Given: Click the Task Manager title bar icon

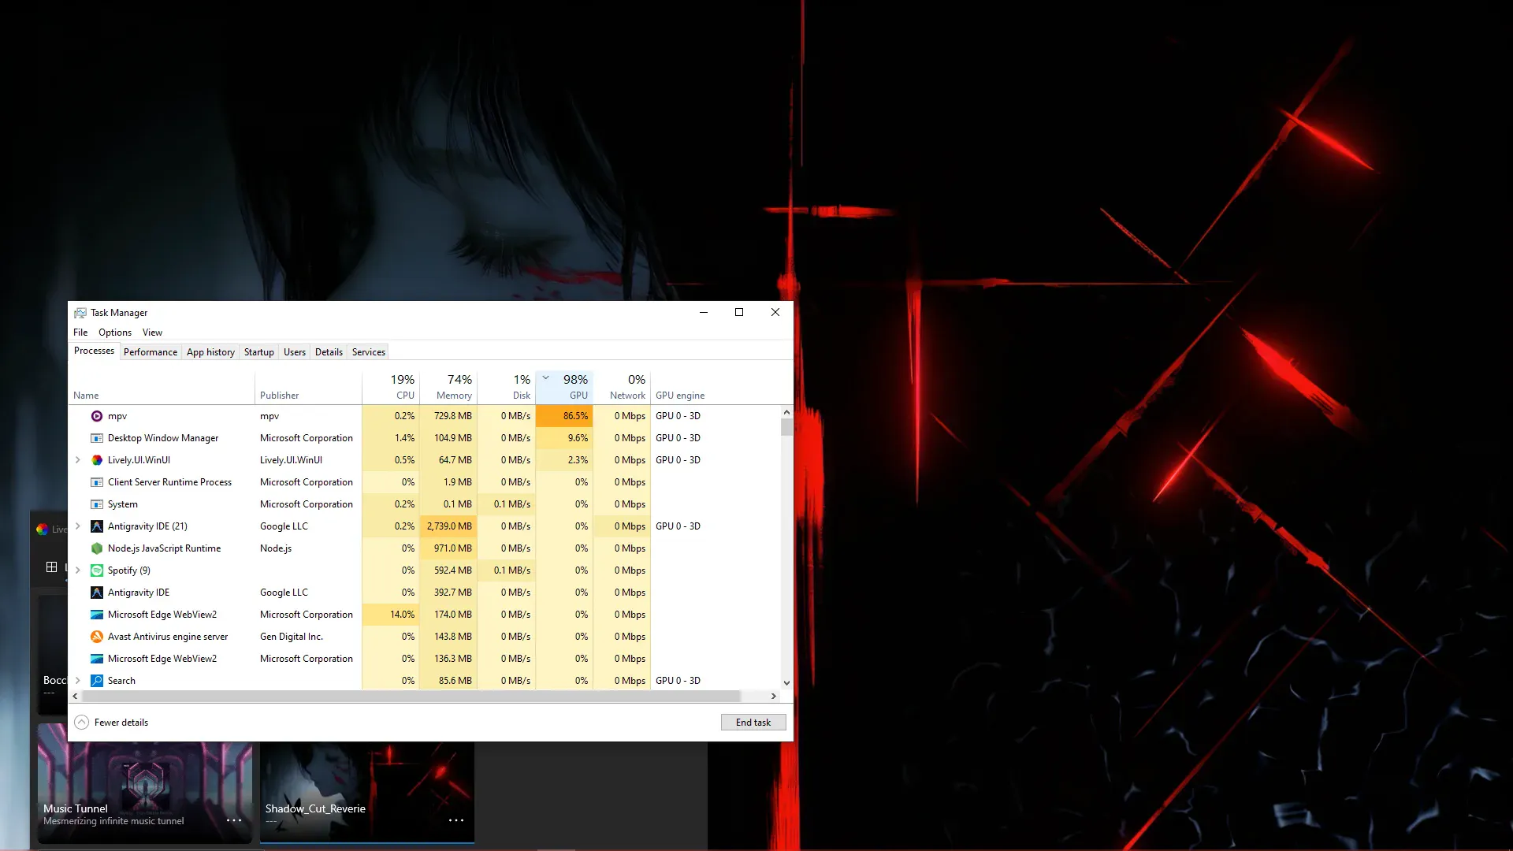Looking at the screenshot, I should [80, 313].
